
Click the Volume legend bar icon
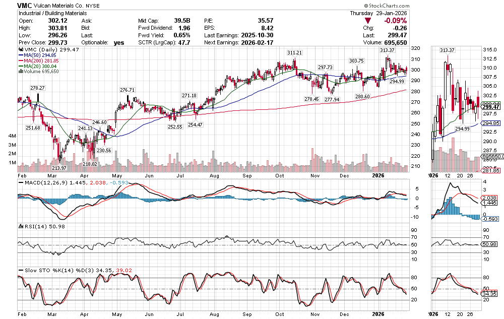point(20,72)
